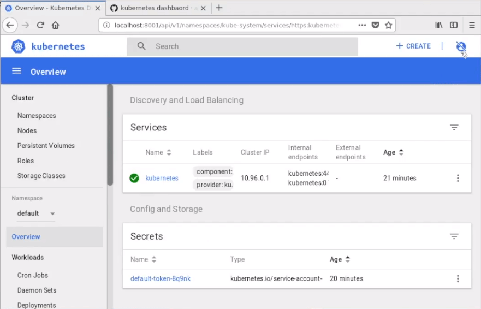
Task: Toggle the navigation hamburger menu beside Overview
Action: click(16, 71)
